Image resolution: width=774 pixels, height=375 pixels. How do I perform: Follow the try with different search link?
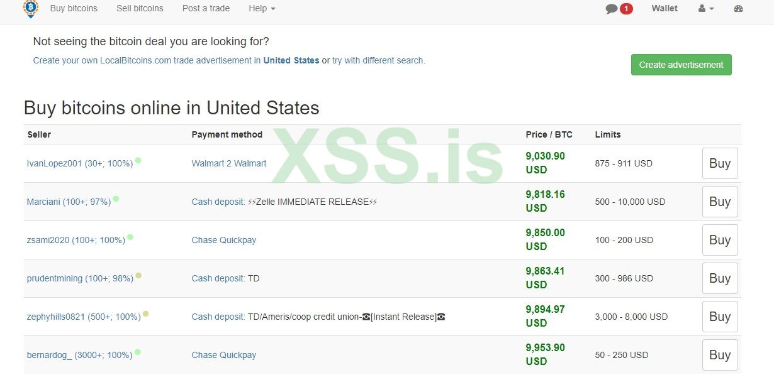tap(378, 61)
